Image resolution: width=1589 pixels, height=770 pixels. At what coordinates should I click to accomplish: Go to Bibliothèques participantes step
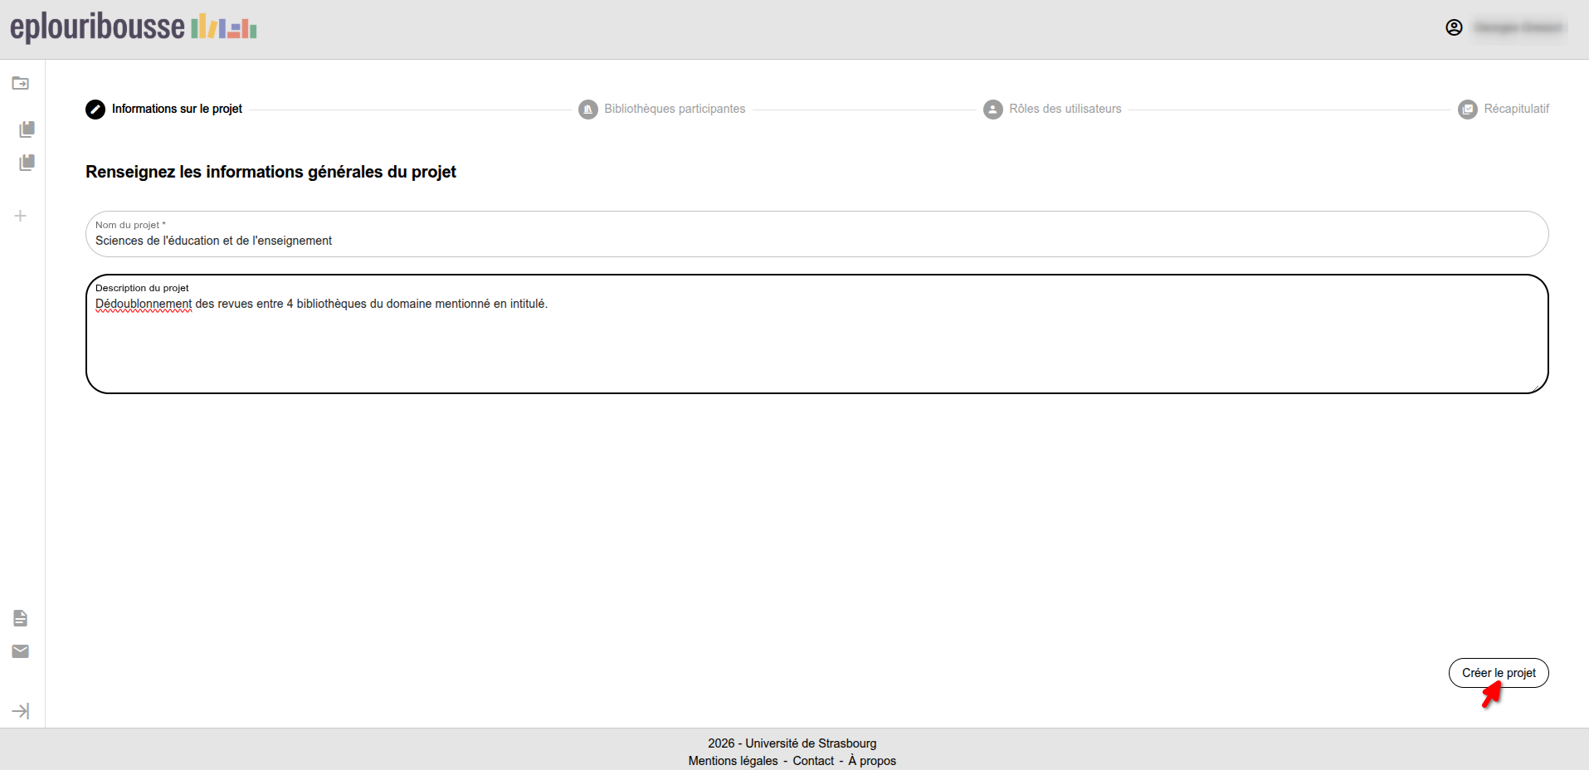point(674,109)
